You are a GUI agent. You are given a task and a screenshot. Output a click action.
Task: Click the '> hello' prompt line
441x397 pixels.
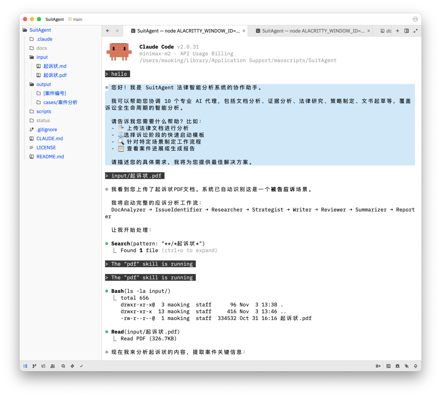(x=117, y=74)
